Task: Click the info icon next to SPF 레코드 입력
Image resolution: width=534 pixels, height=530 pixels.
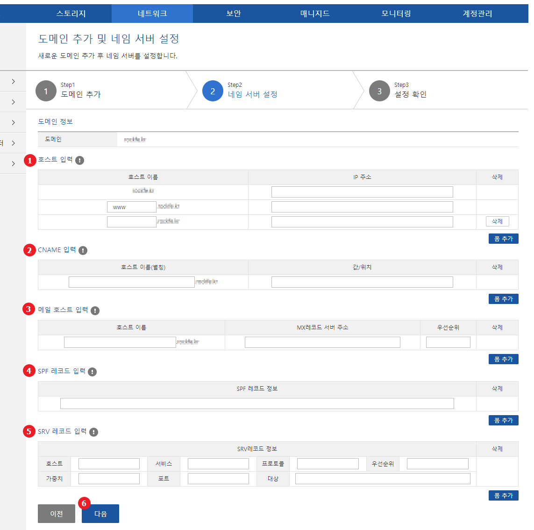Action: tap(93, 372)
